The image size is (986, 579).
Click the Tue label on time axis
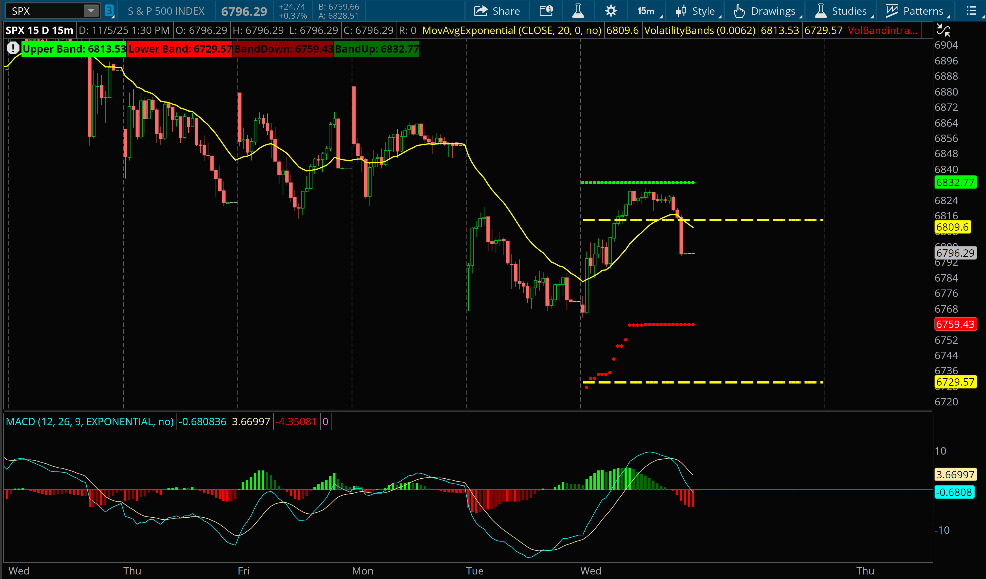click(x=475, y=571)
